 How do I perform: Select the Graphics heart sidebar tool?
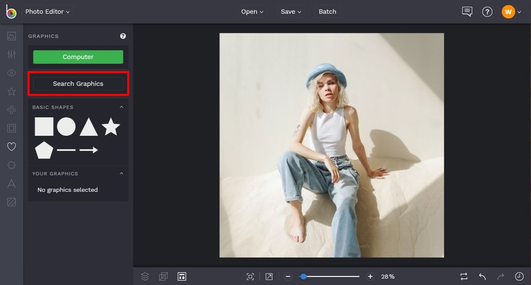(11, 147)
